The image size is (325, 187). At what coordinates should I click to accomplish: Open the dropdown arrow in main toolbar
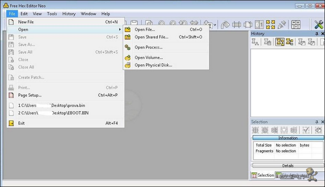coord(215,25)
